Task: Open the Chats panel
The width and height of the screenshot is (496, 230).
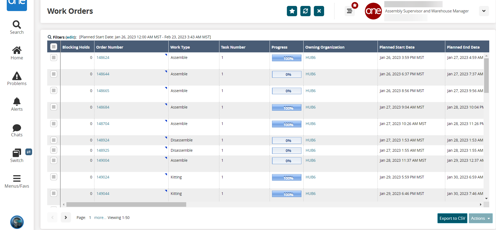Action: (17, 130)
